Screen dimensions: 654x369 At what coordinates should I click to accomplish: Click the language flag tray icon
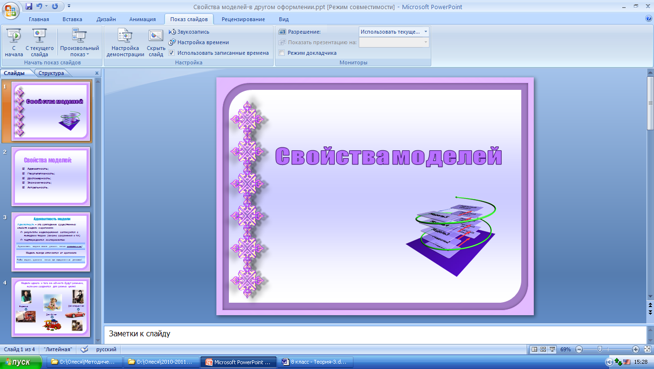627,362
